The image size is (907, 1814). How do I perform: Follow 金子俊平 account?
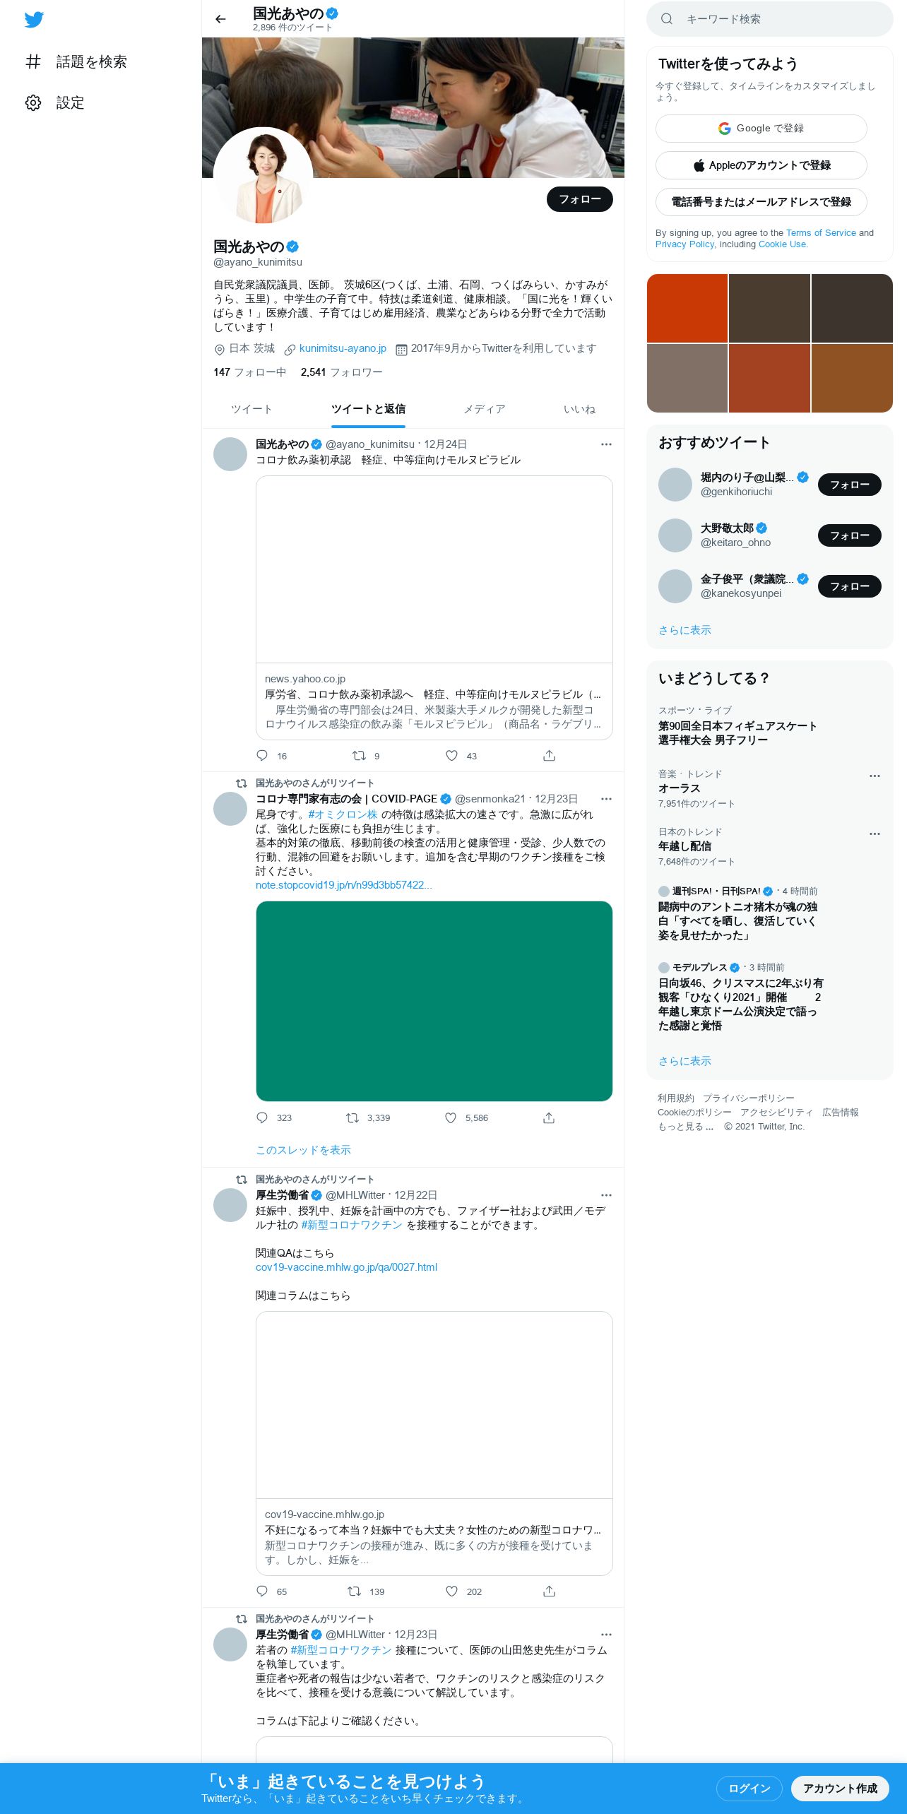coord(850,586)
